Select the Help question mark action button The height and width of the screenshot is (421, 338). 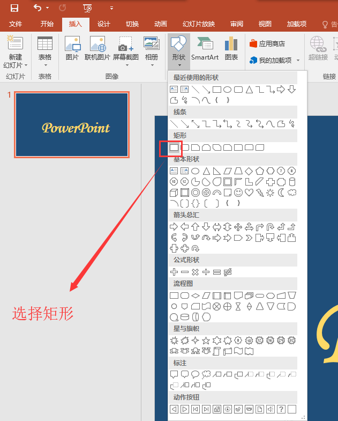(x=281, y=409)
